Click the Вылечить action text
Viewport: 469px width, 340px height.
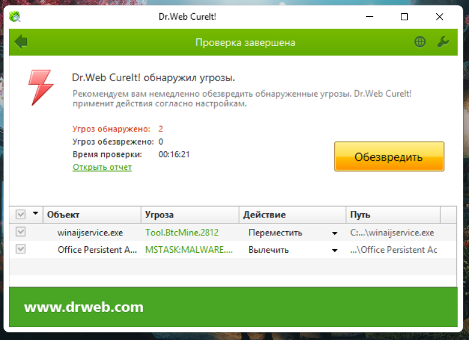(269, 250)
